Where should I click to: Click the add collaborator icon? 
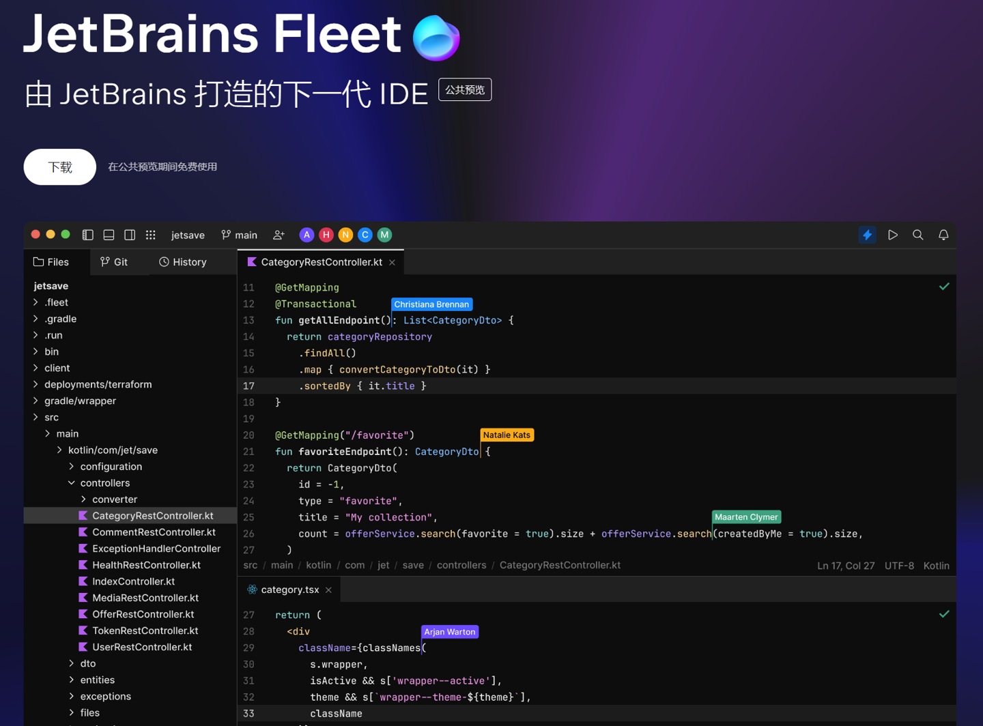coord(279,235)
